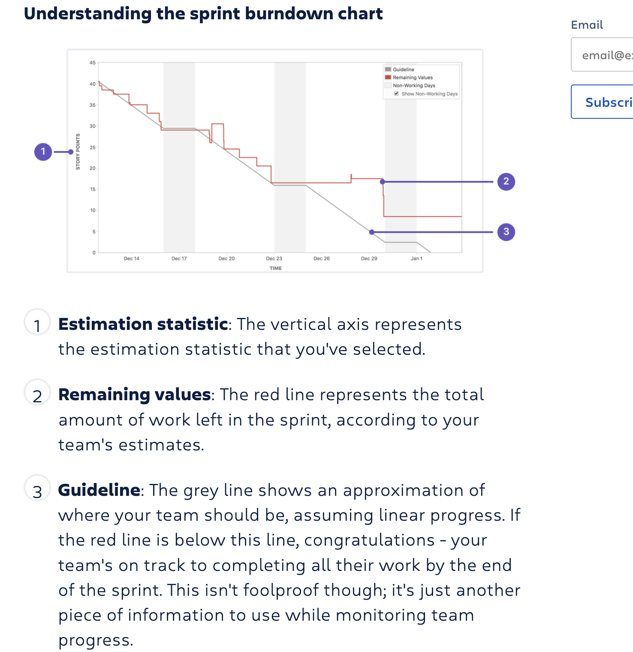Click the heading Understanding the sprint burndown chart

204,14
